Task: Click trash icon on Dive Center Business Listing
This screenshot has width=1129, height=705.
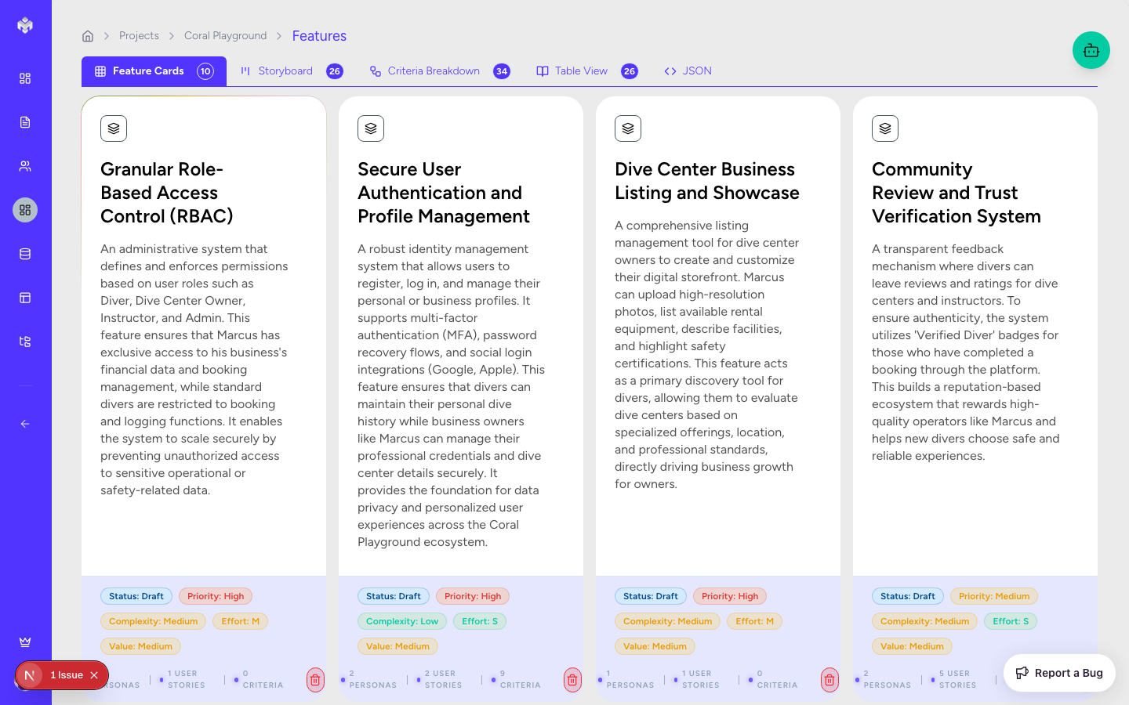Action: [x=830, y=680]
